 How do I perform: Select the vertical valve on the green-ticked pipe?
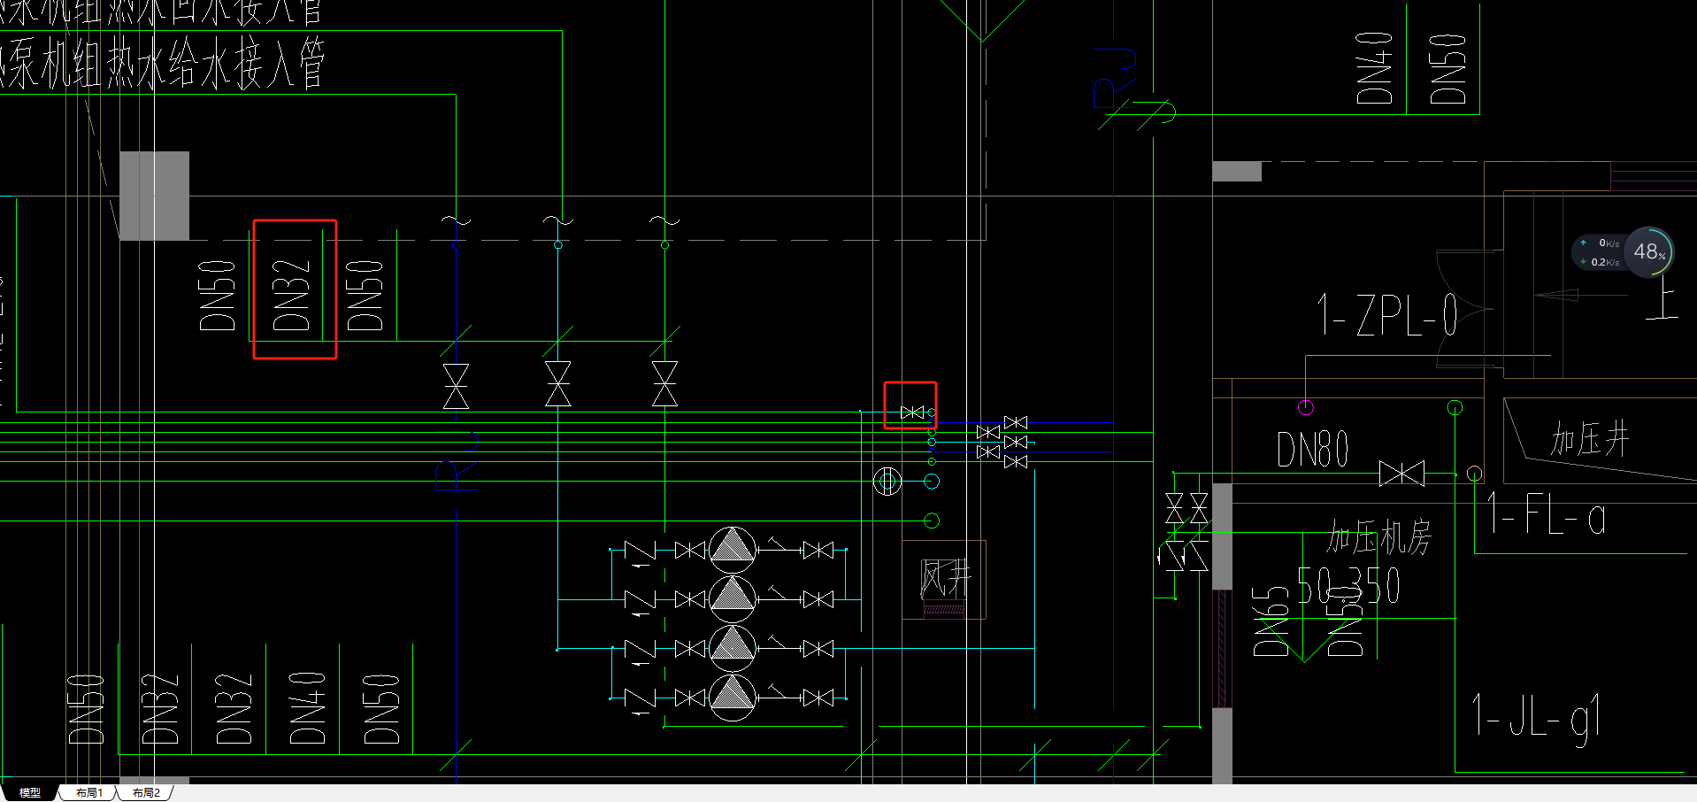664,384
